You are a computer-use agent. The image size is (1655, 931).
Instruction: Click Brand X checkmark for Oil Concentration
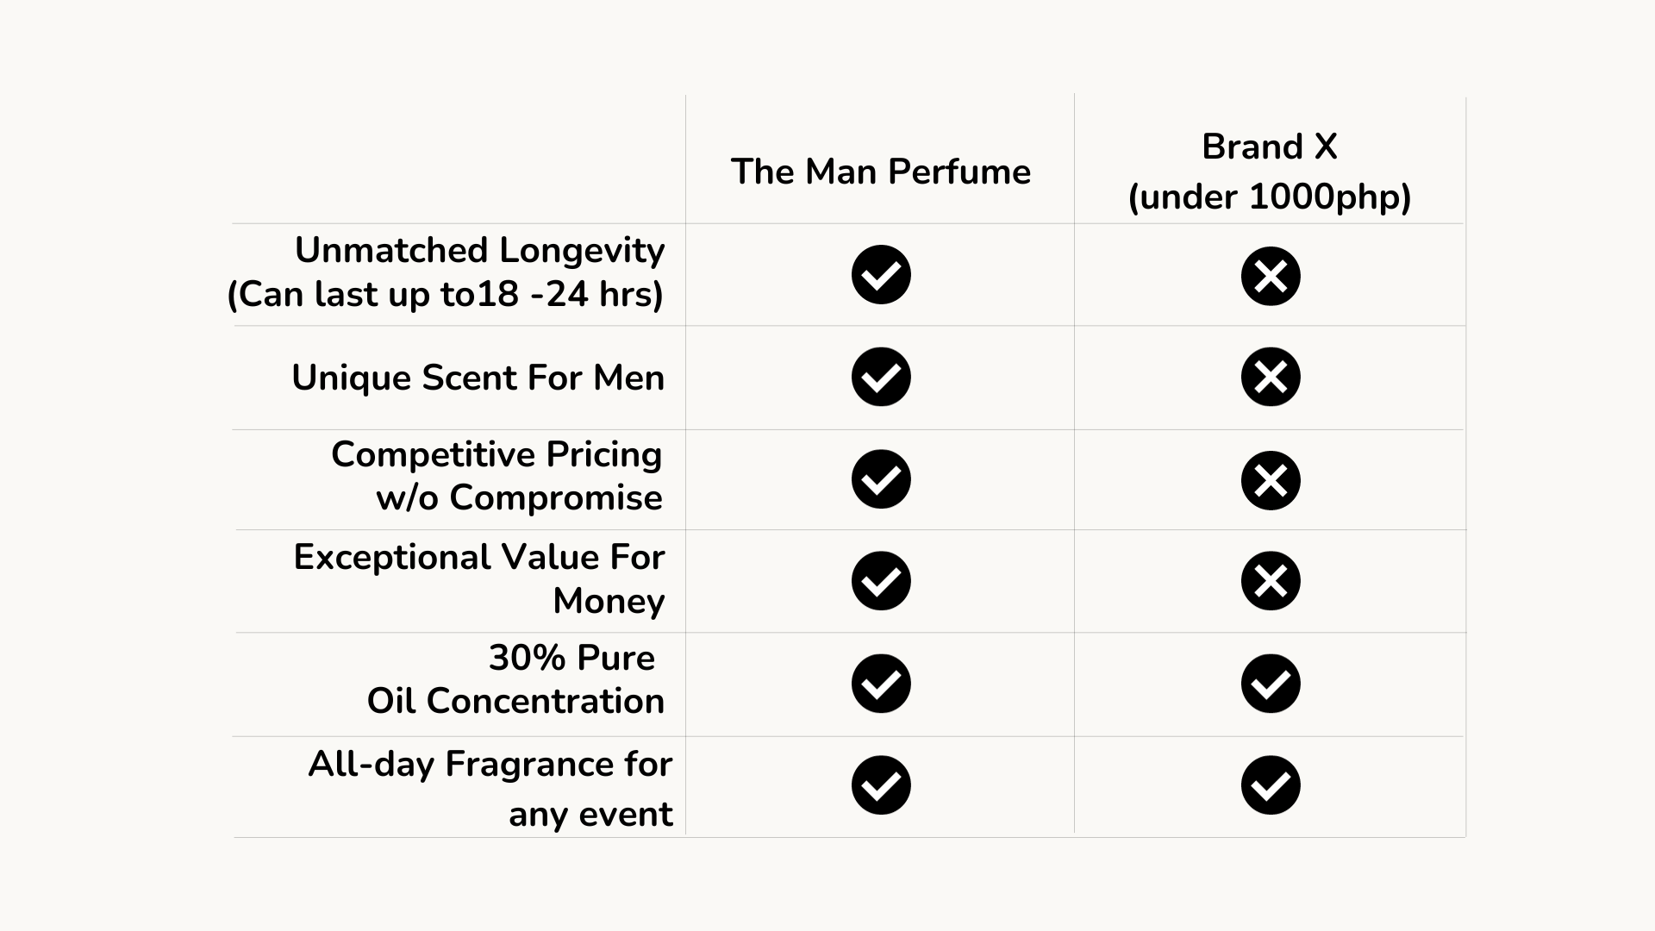point(1271,684)
